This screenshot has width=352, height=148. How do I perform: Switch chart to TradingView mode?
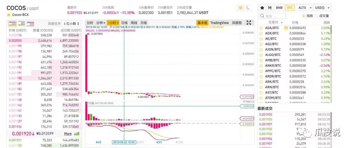tap(220, 23)
